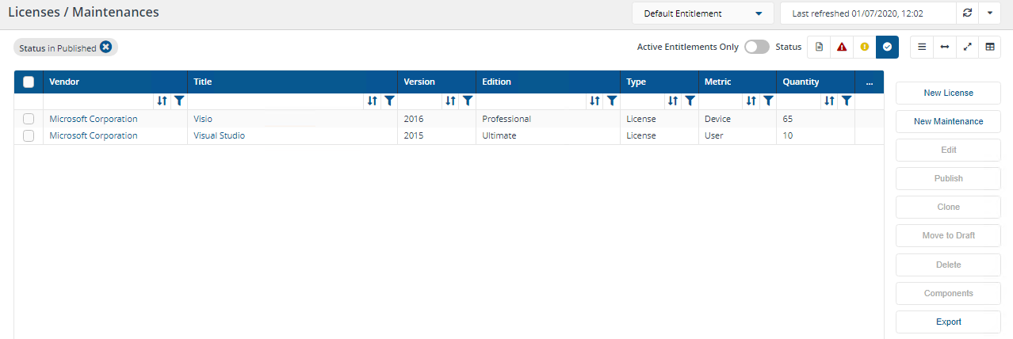
Task: Filter by red warning triangle status
Action: pyautogui.click(x=842, y=47)
